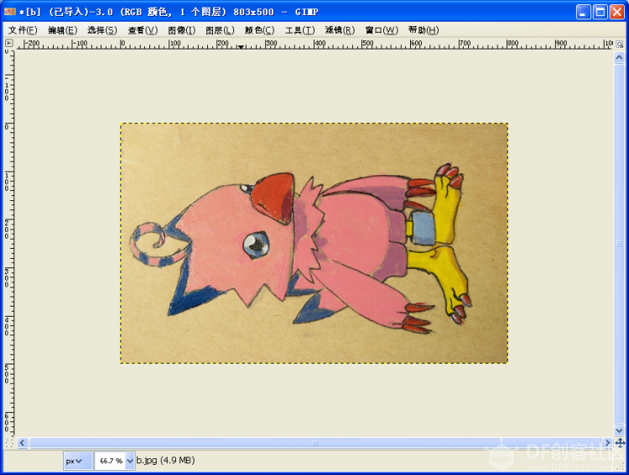Open the 编辑(E) menu
The height and width of the screenshot is (475, 629).
point(63,30)
